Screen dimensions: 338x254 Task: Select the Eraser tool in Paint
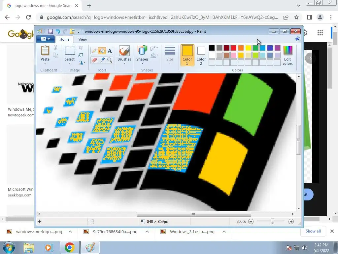[94, 60]
